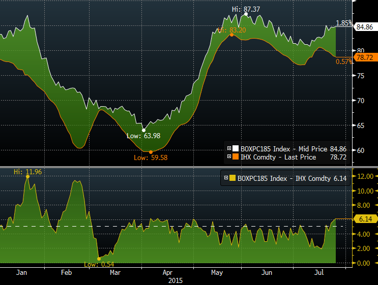Select the Hi: 87.37 high marker
The height and width of the screenshot is (285, 378).
pyautogui.click(x=246, y=14)
